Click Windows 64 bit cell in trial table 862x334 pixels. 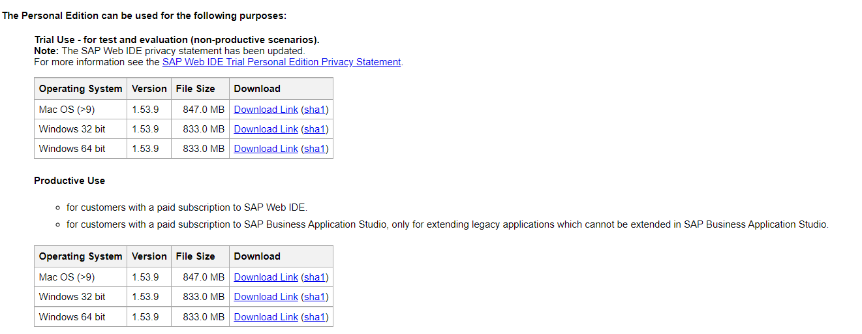tap(81, 149)
